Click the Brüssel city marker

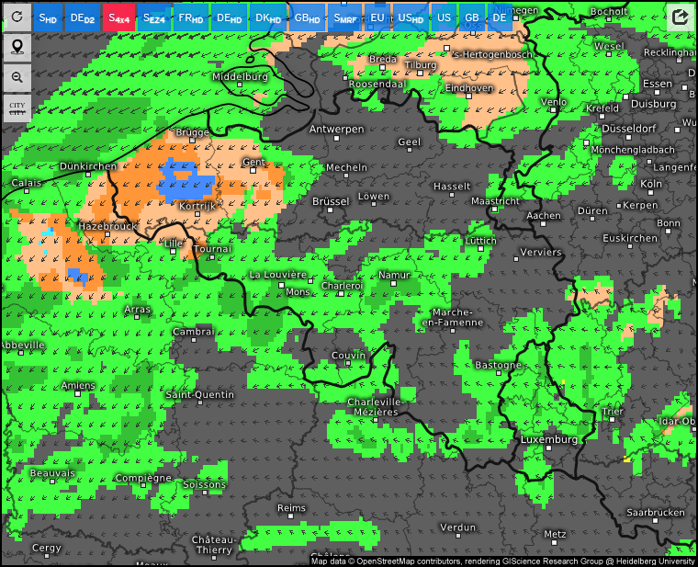331,210
